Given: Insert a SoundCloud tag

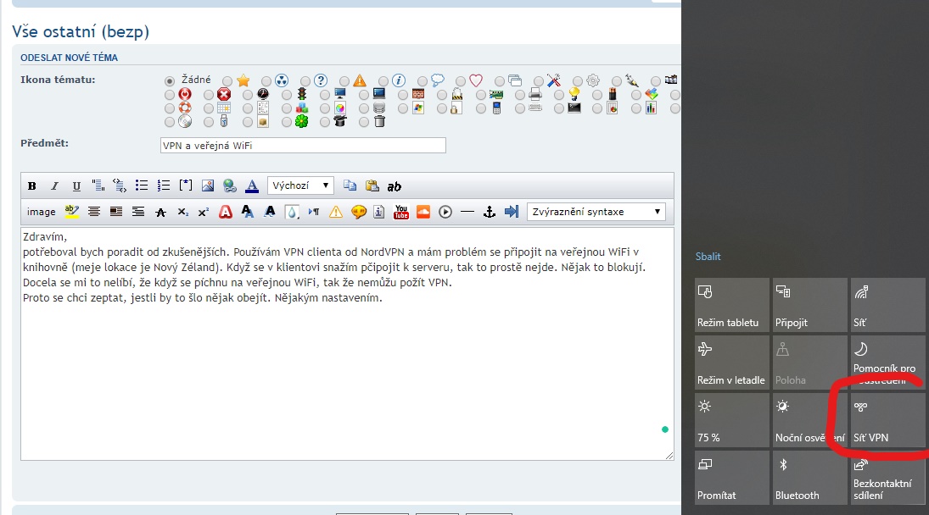Looking at the screenshot, I should (423, 212).
